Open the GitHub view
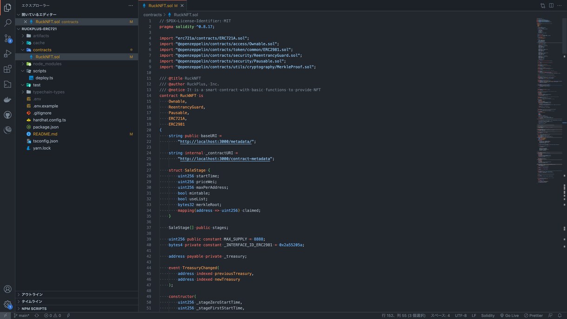 7,115
